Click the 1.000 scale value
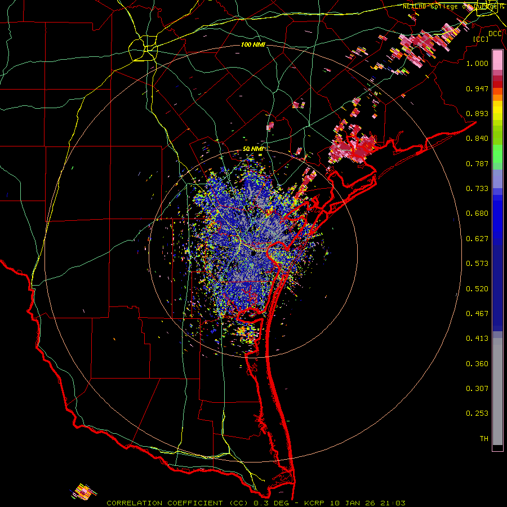This screenshot has height=507, width=507. 477,63
